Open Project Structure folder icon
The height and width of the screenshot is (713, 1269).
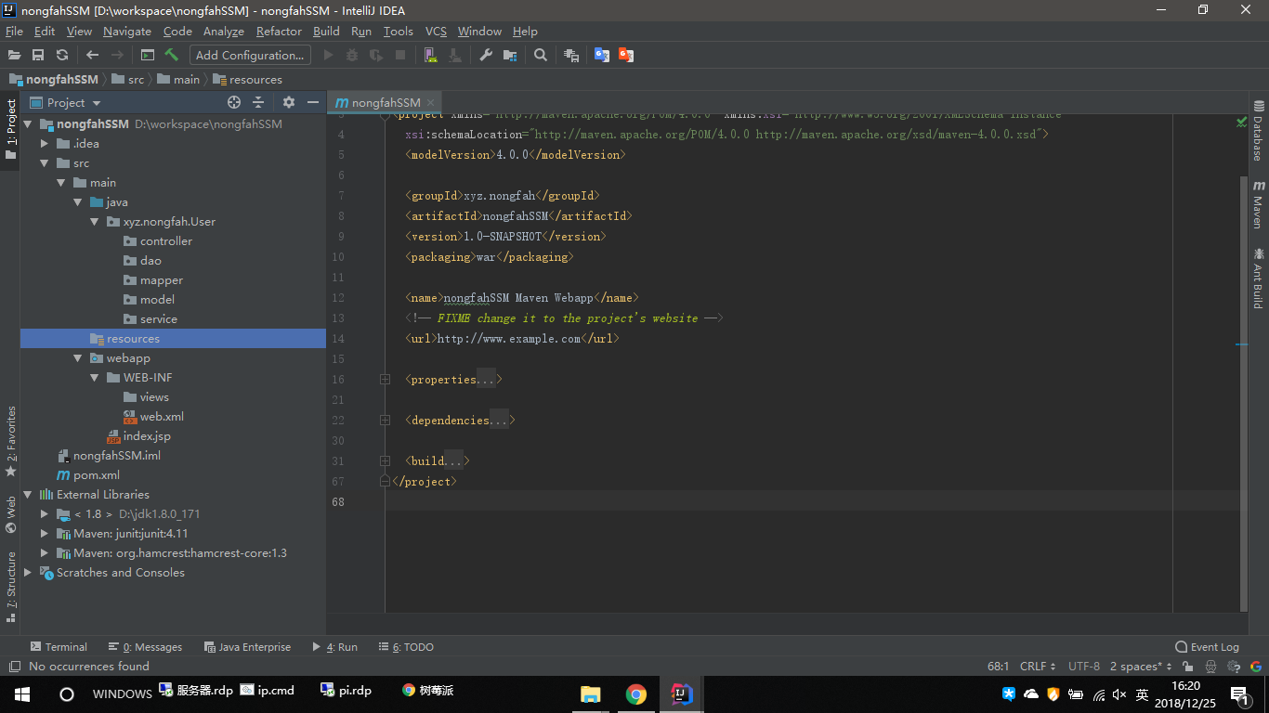(x=510, y=55)
